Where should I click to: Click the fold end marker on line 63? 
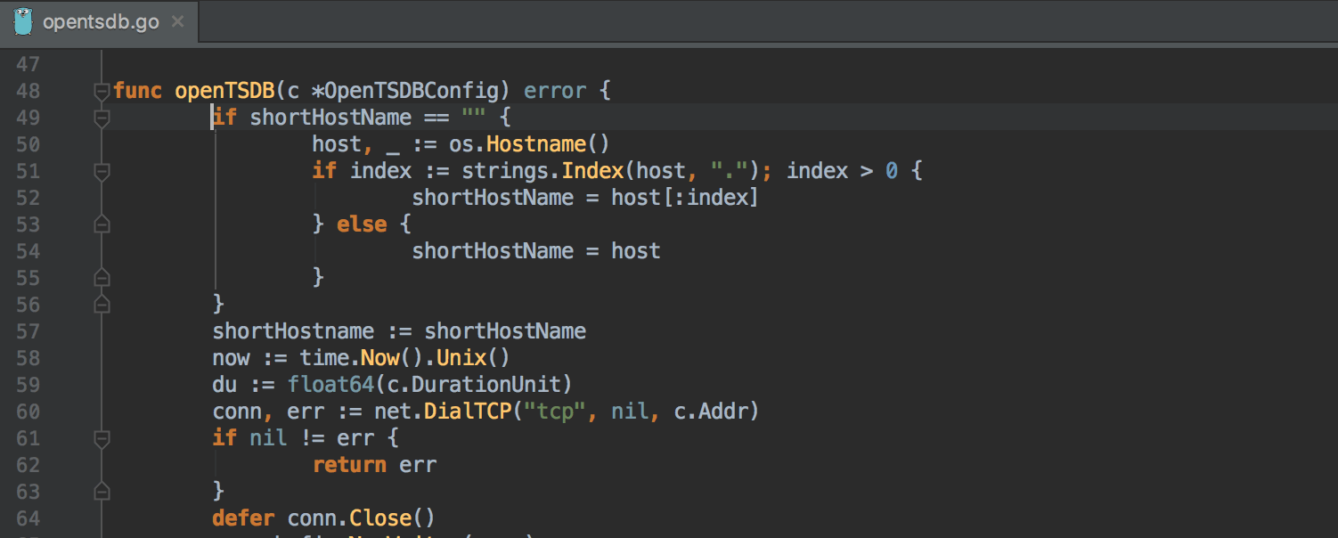point(102,492)
